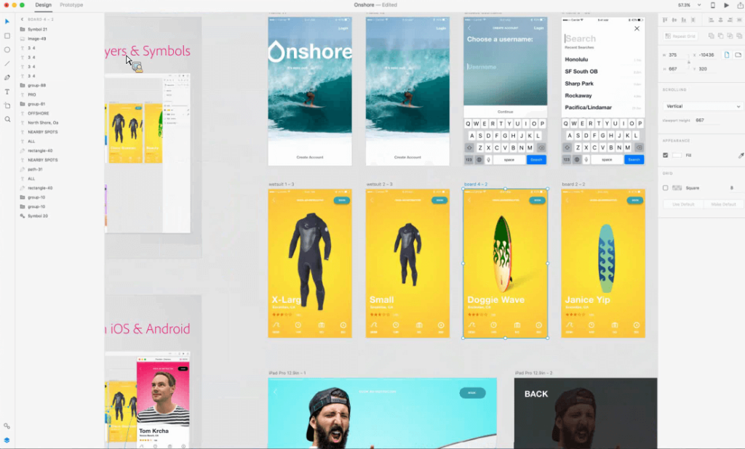Click the desktop preview play button

coord(725,5)
